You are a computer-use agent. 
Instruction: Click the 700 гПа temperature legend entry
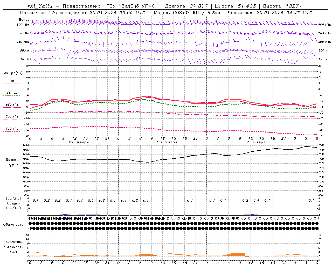(x=12, y=117)
